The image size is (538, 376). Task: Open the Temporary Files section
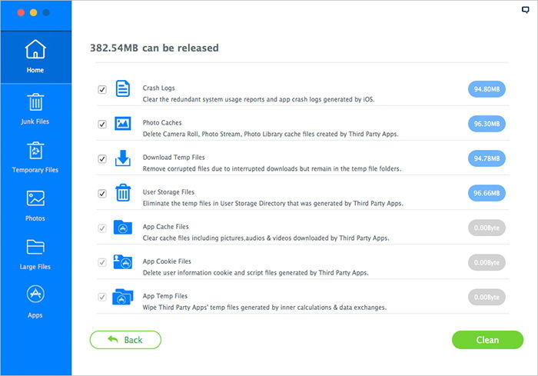(35, 158)
